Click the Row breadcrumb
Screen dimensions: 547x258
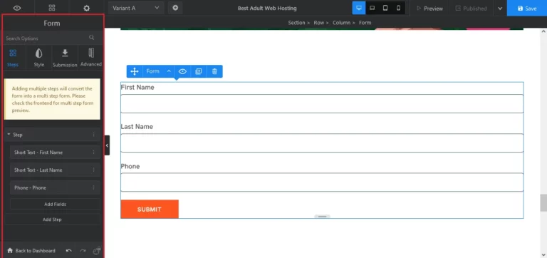pyautogui.click(x=319, y=23)
